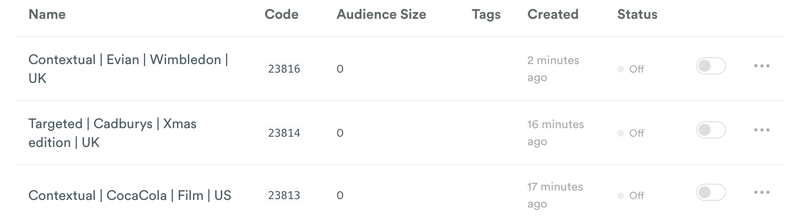The image size is (797, 223).
Task: Open the more-options menu for CocaCola Film row
Action: (761, 192)
